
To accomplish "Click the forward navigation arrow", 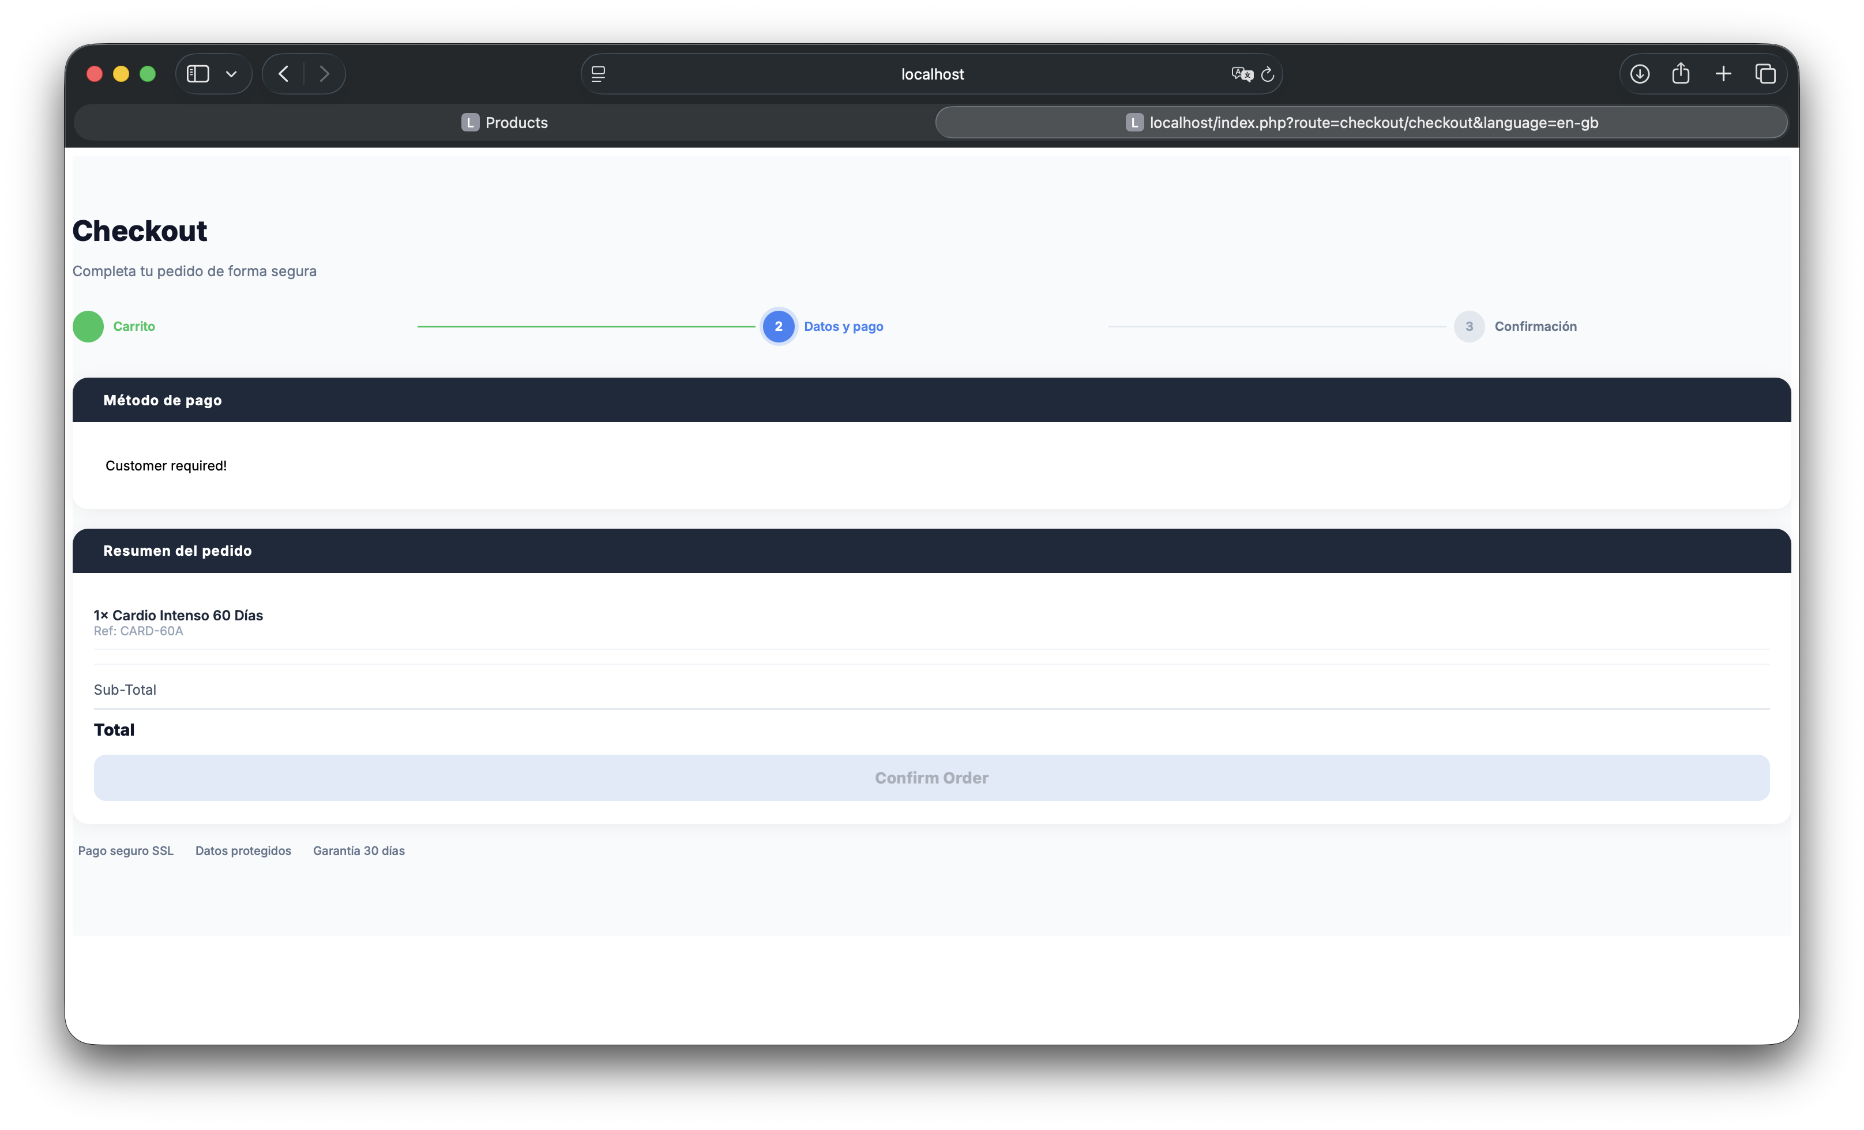I will 325,73.
